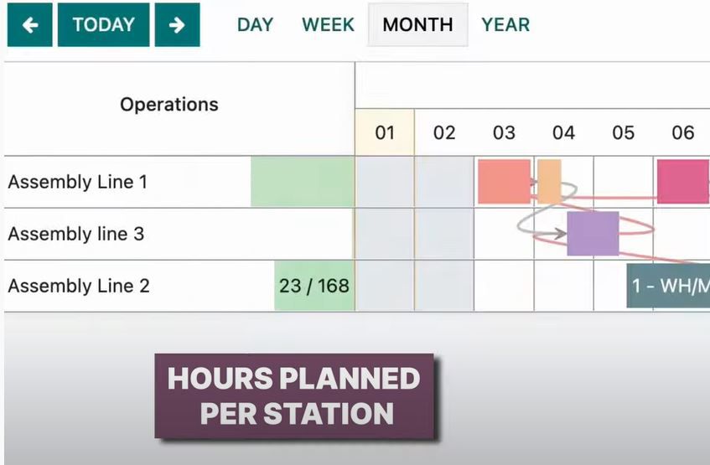Select the Assembly Line 1 row label
This screenshot has height=465, width=710.
[77, 182]
